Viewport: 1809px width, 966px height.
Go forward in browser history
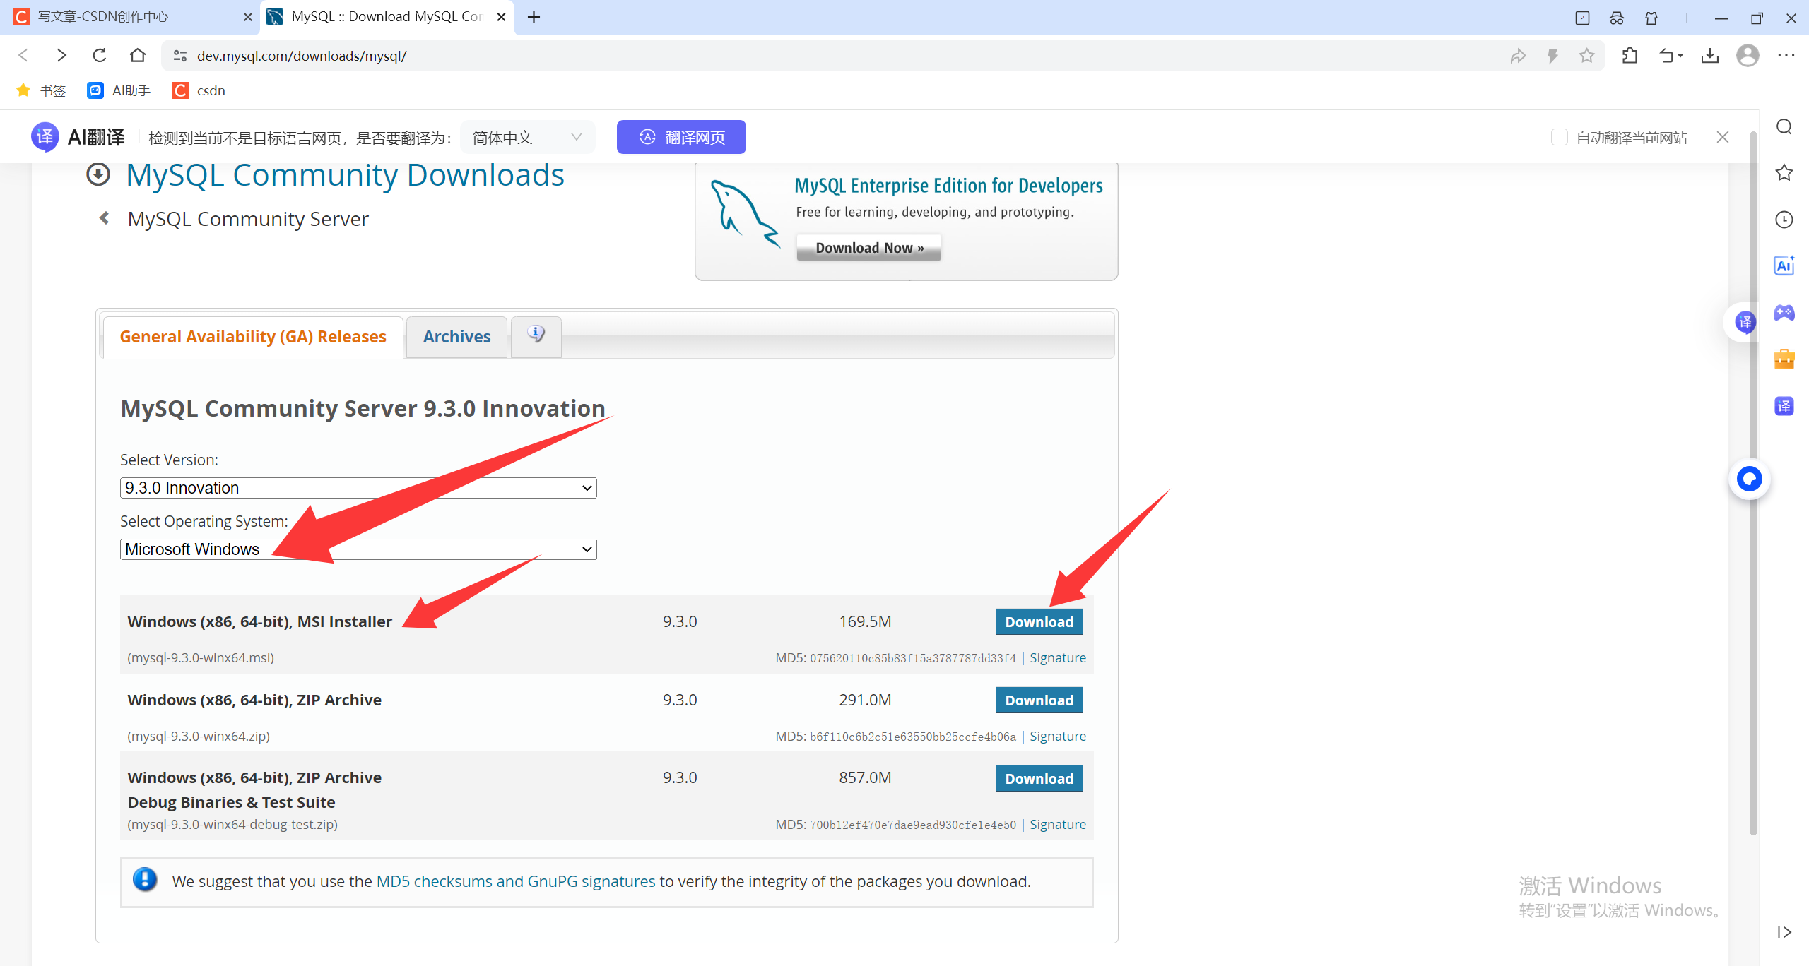tap(61, 55)
